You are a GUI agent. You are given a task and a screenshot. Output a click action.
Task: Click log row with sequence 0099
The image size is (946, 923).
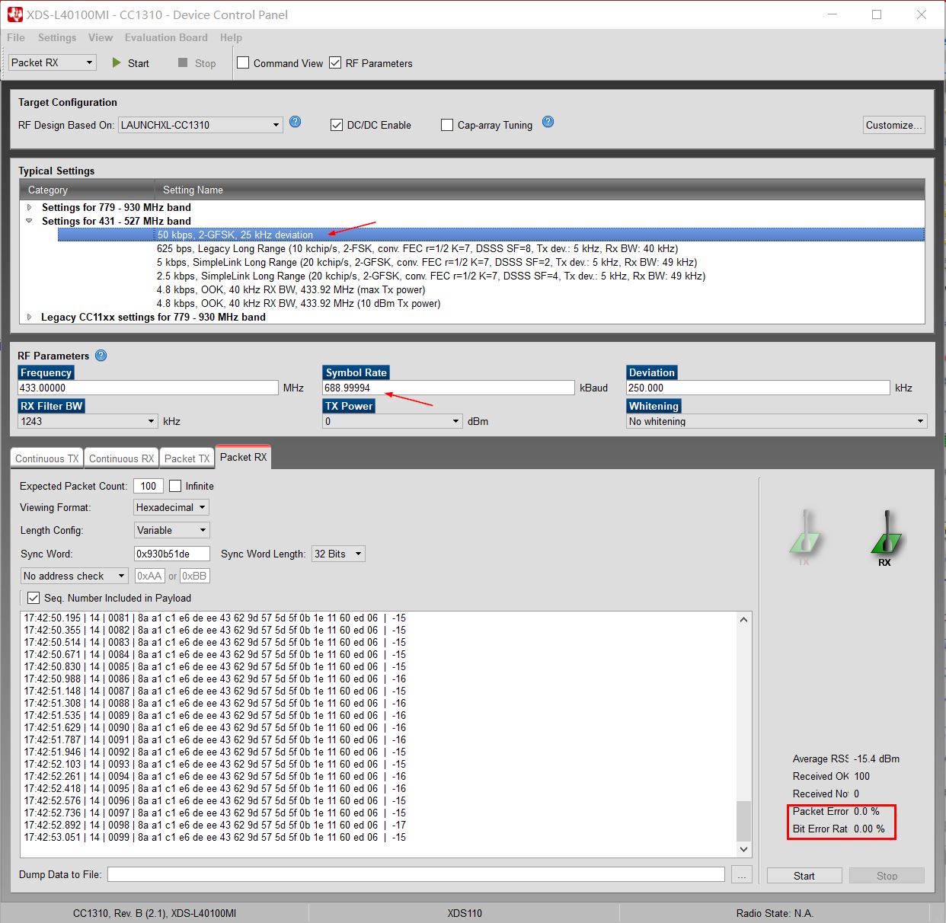(215, 837)
